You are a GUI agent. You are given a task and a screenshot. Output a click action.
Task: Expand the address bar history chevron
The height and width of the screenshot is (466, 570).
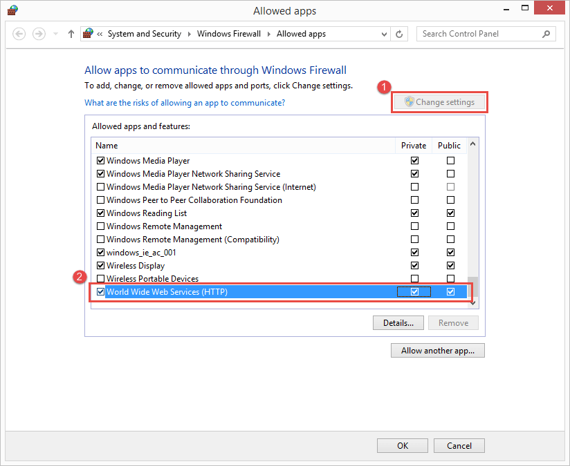coord(384,34)
